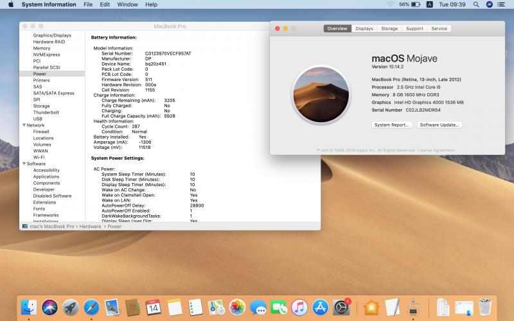Open Home app house icon
Screen dimensions: 514x321
point(371,308)
